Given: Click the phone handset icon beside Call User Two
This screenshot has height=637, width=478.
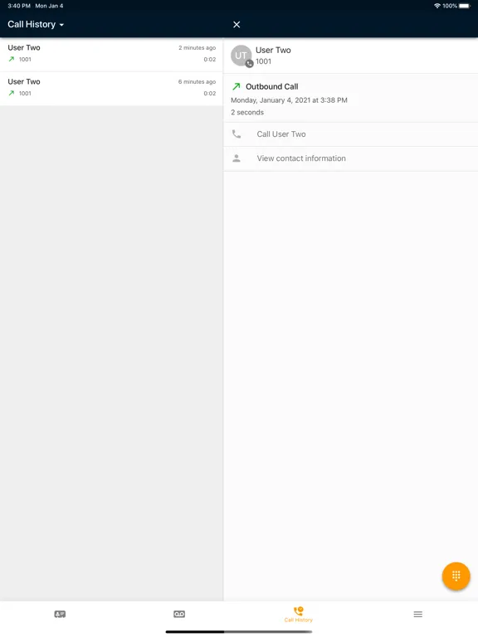Looking at the screenshot, I should click(x=237, y=134).
